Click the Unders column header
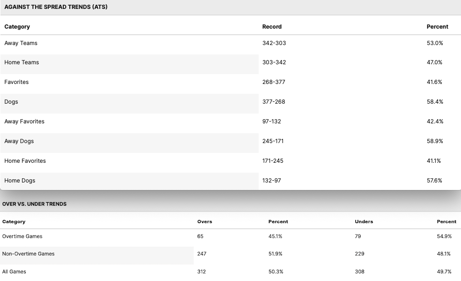The height and width of the screenshot is (281, 461). 364,221
